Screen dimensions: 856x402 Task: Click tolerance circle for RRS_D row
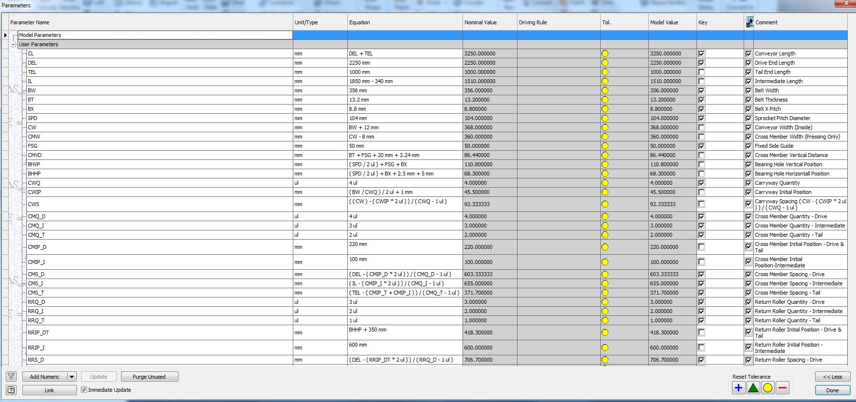[605, 360]
